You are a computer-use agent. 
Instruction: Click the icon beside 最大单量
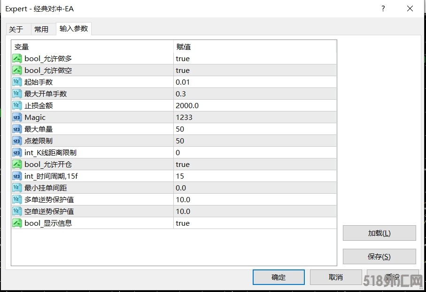pyautogui.click(x=17, y=129)
